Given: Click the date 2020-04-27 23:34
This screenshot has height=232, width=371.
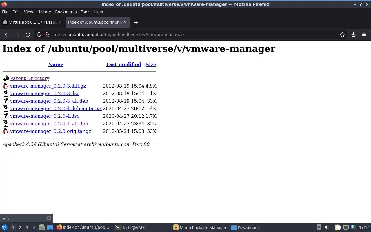Looking at the screenshot, I should coord(123,124).
